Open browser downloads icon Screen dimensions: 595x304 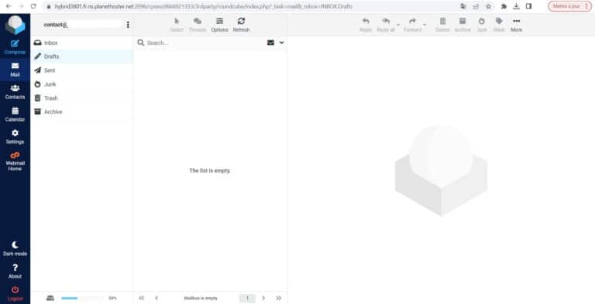pyautogui.click(x=516, y=6)
